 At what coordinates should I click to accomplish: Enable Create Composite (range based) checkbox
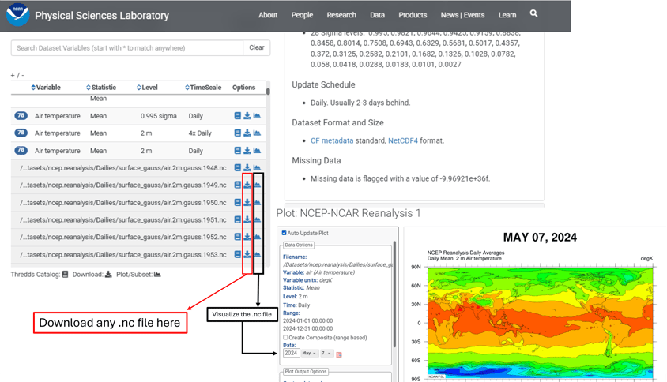(285, 337)
